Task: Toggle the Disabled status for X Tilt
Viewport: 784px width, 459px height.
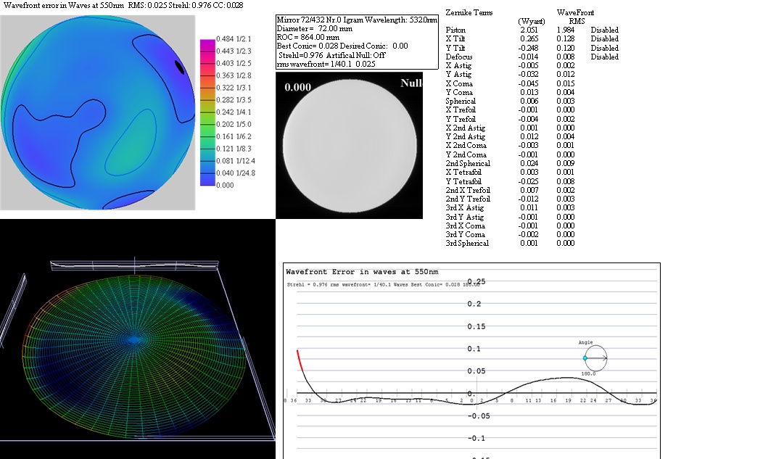Action: [604, 38]
